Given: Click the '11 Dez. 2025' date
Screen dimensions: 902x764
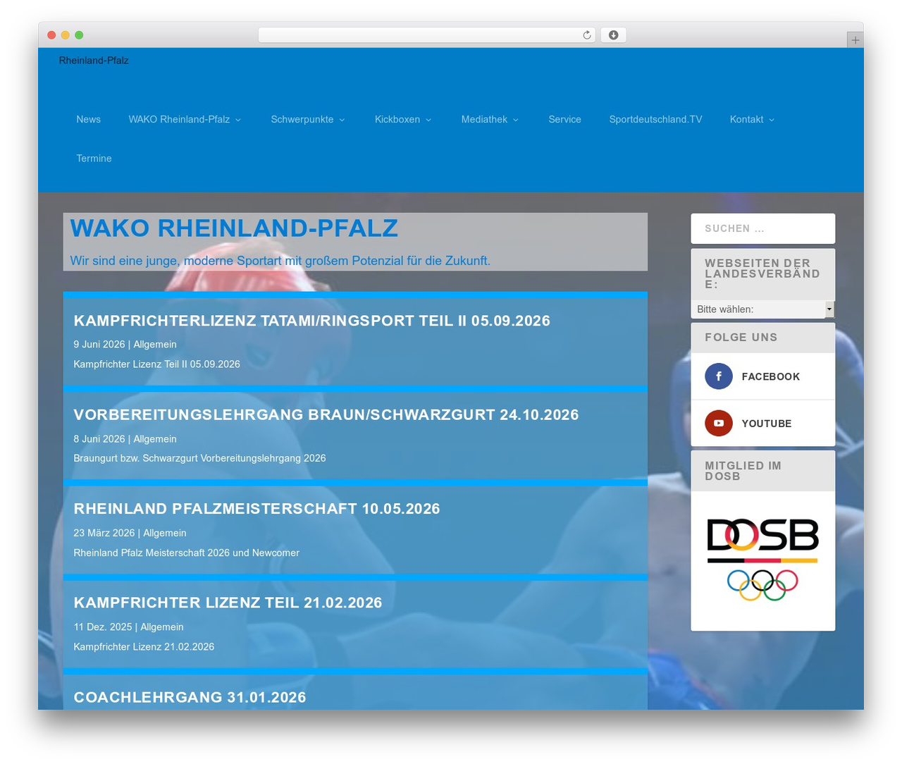Looking at the screenshot, I should [x=103, y=627].
